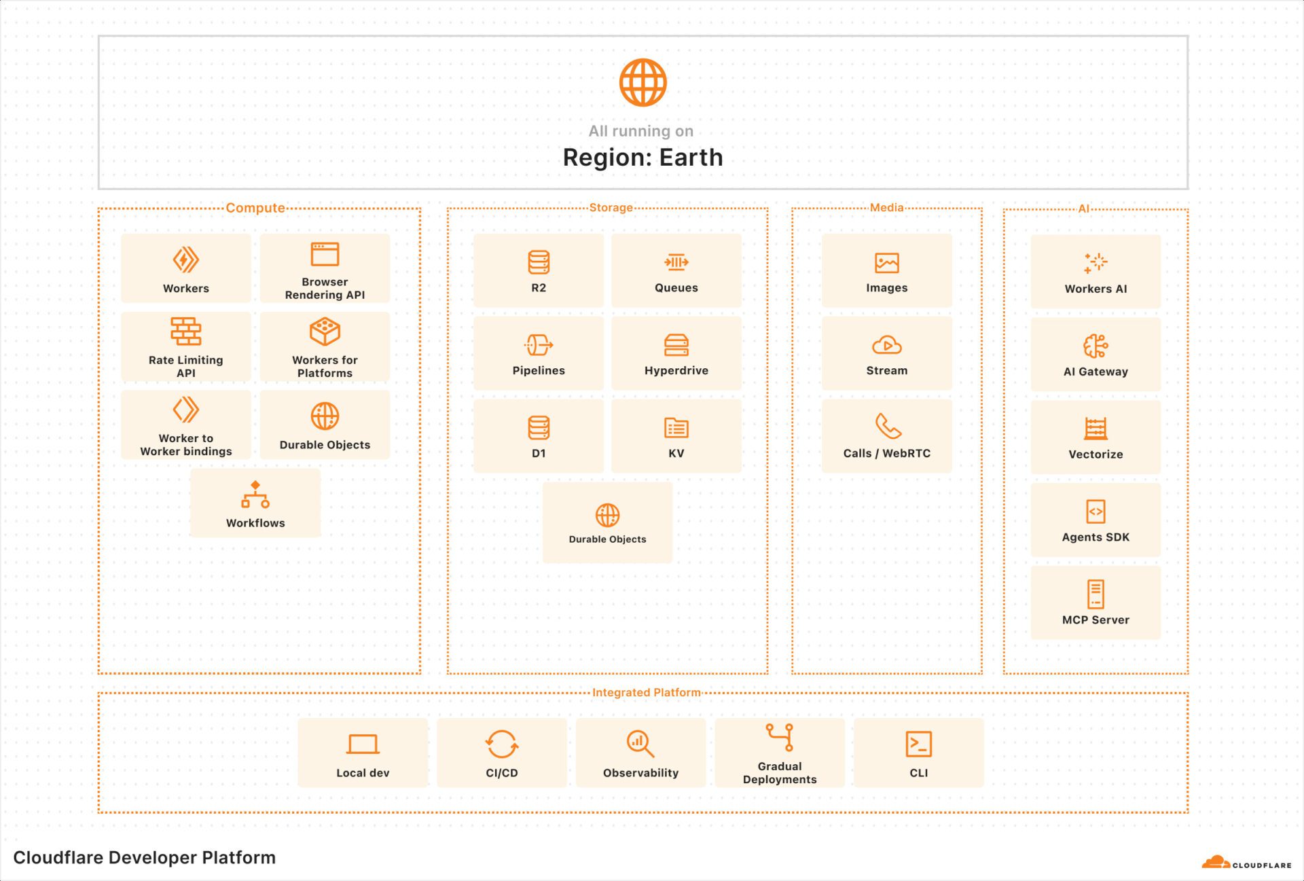Click the AI Gateway brain icon
1304x881 pixels.
1095,346
